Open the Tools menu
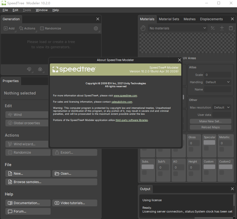 [x=27, y=10]
